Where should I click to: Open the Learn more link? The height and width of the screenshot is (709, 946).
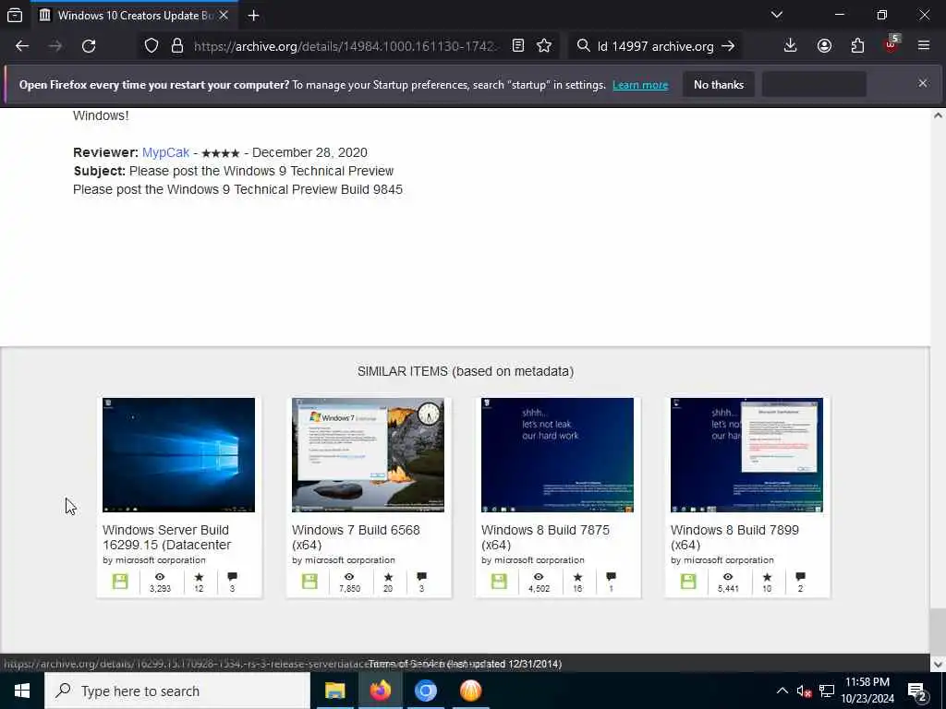pyautogui.click(x=640, y=85)
